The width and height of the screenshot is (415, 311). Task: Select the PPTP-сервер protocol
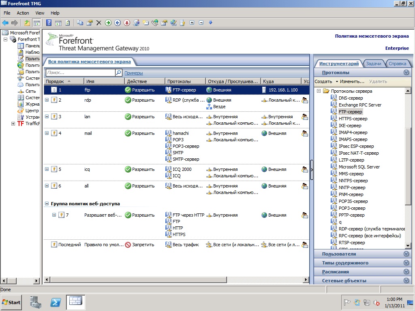[x=351, y=215]
